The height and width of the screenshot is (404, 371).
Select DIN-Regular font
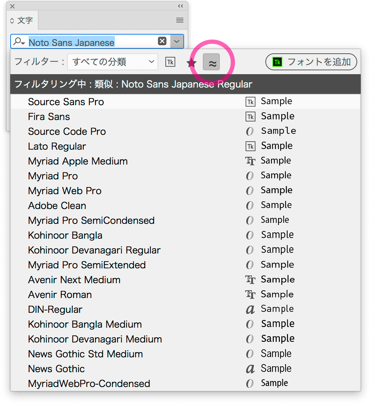coord(185,309)
